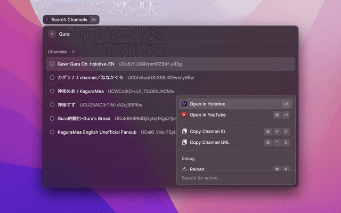Focus the Search for action field
341x213 pixels.
click(x=234, y=178)
